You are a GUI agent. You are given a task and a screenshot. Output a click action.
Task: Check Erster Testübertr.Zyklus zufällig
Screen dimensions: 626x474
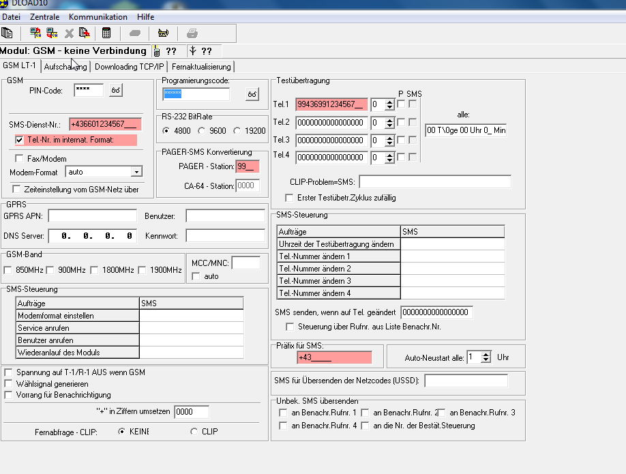click(x=288, y=198)
